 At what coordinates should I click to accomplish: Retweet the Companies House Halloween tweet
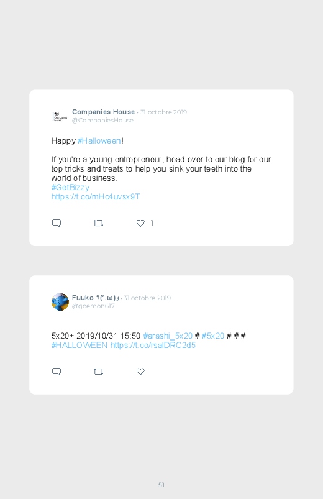[98, 224]
